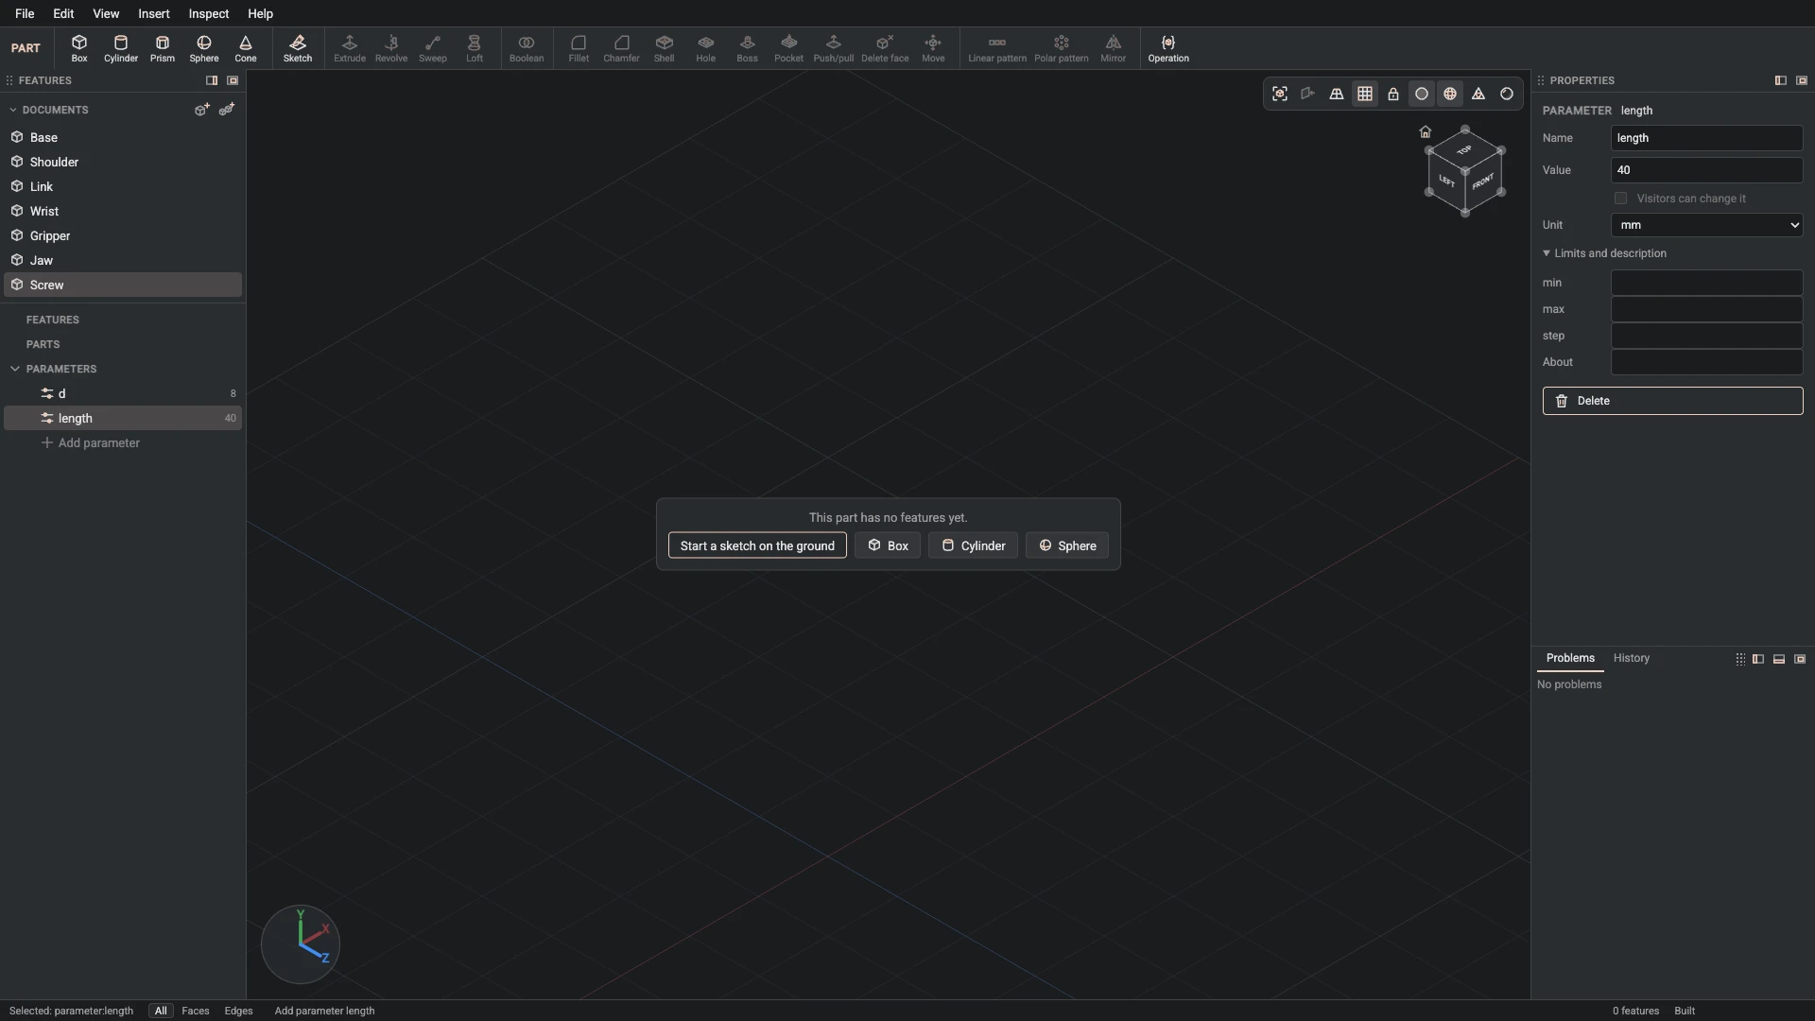Click the Fillet tool icon
The width and height of the screenshot is (1815, 1021).
pyautogui.click(x=579, y=48)
